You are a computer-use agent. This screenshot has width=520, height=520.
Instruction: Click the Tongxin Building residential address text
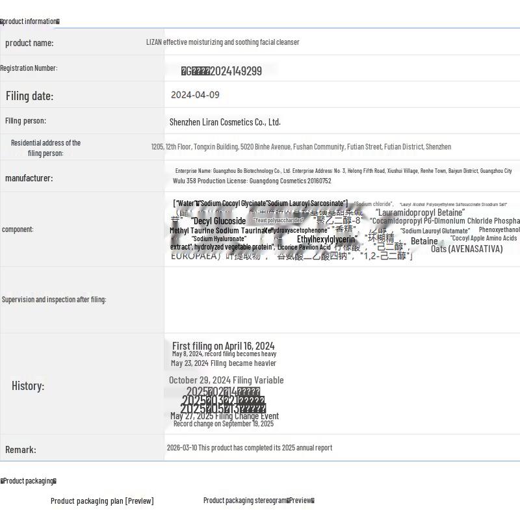[301, 147]
